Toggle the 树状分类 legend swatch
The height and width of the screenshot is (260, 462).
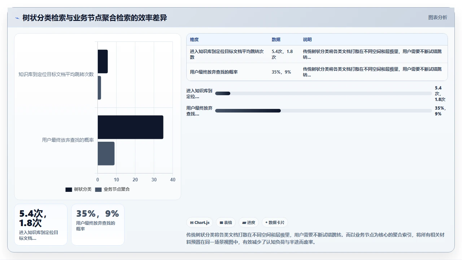[69, 190]
